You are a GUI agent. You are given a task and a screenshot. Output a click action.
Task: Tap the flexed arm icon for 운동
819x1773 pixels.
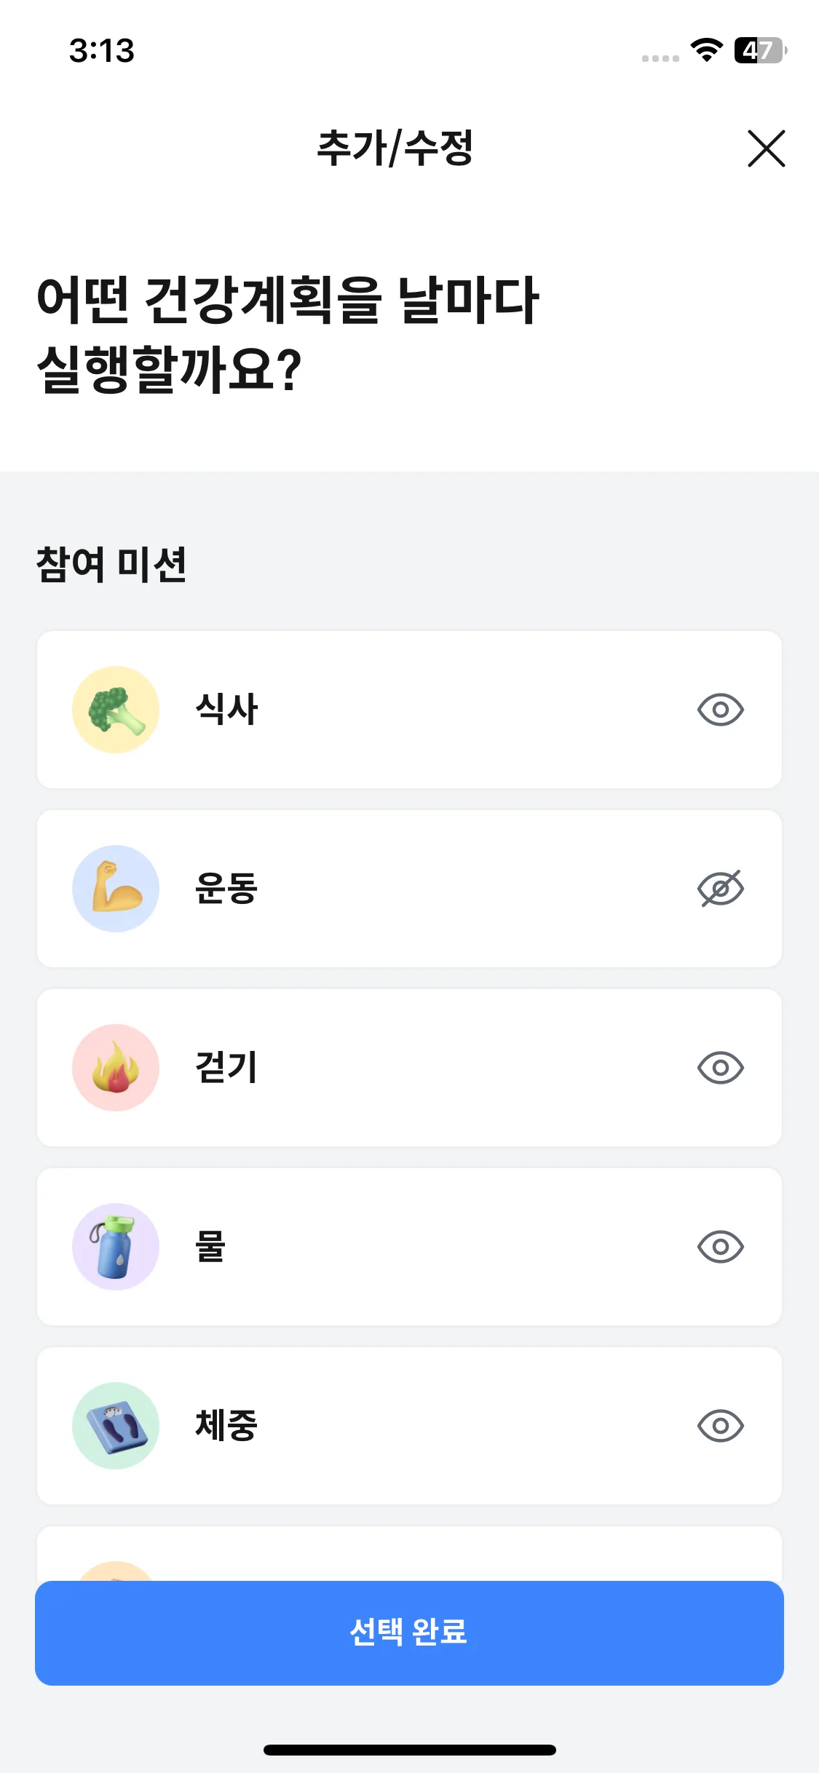click(x=116, y=889)
